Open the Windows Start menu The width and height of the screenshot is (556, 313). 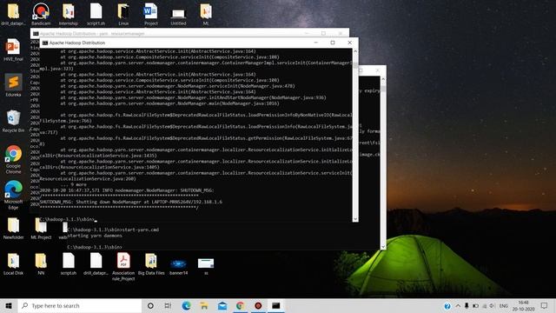(x=9, y=305)
